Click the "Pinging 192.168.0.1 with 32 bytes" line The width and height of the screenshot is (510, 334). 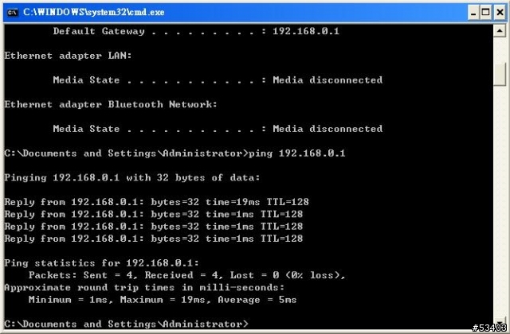pos(132,177)
